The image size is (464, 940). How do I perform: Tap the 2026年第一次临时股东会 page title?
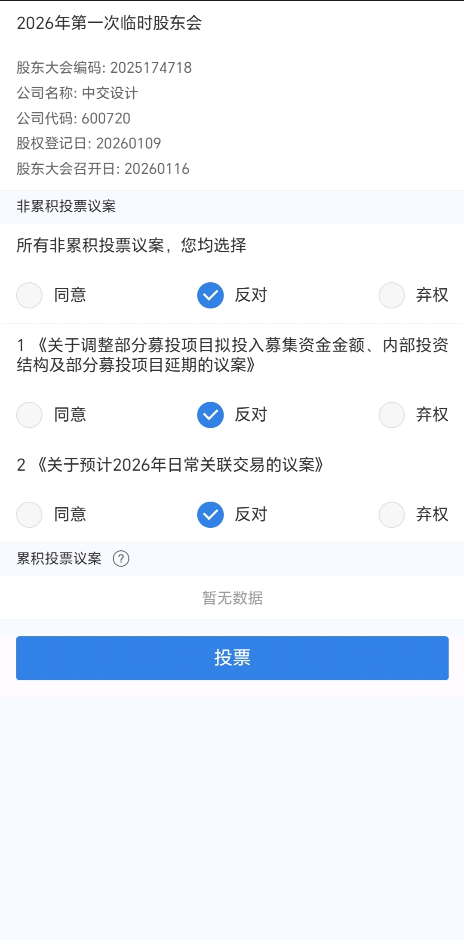point(109,23)
